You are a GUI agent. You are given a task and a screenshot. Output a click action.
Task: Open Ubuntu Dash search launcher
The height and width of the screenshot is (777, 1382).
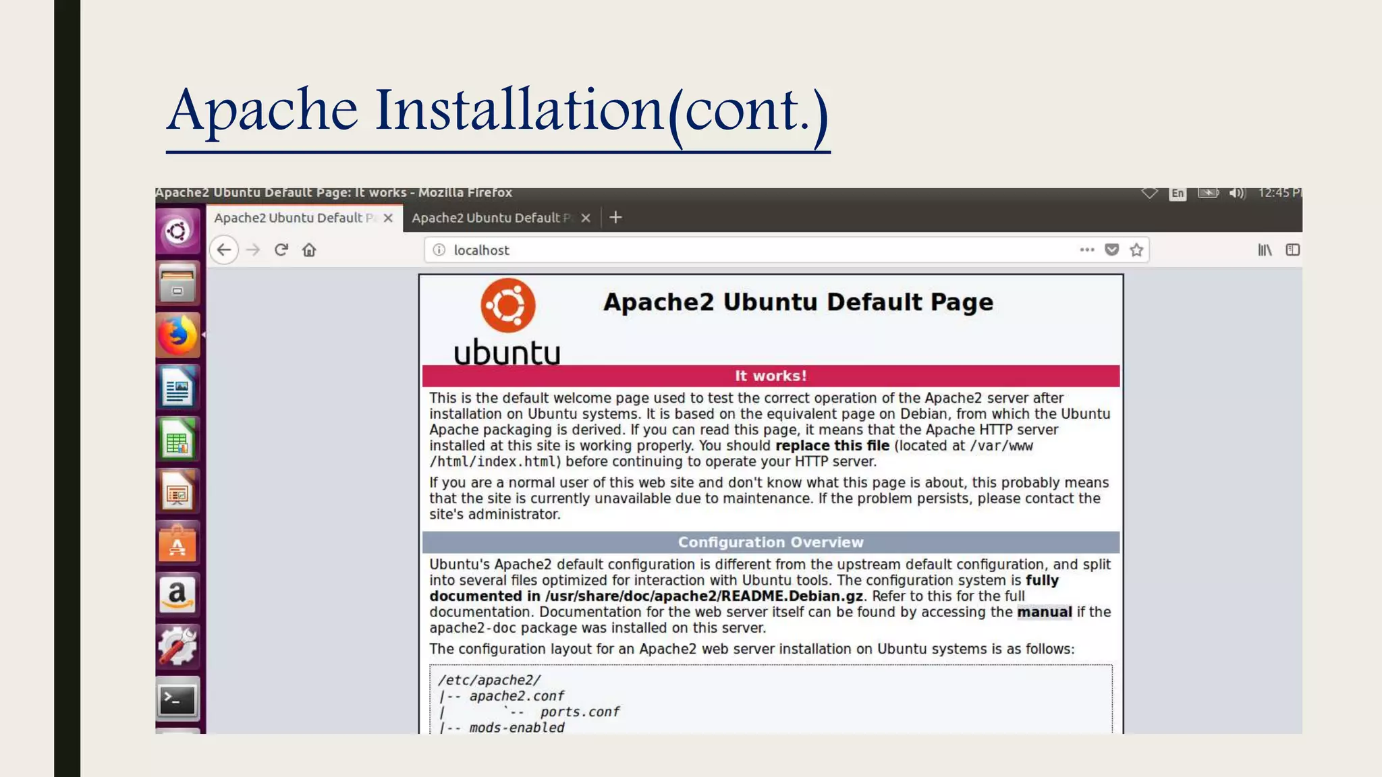tap(178, 231)
